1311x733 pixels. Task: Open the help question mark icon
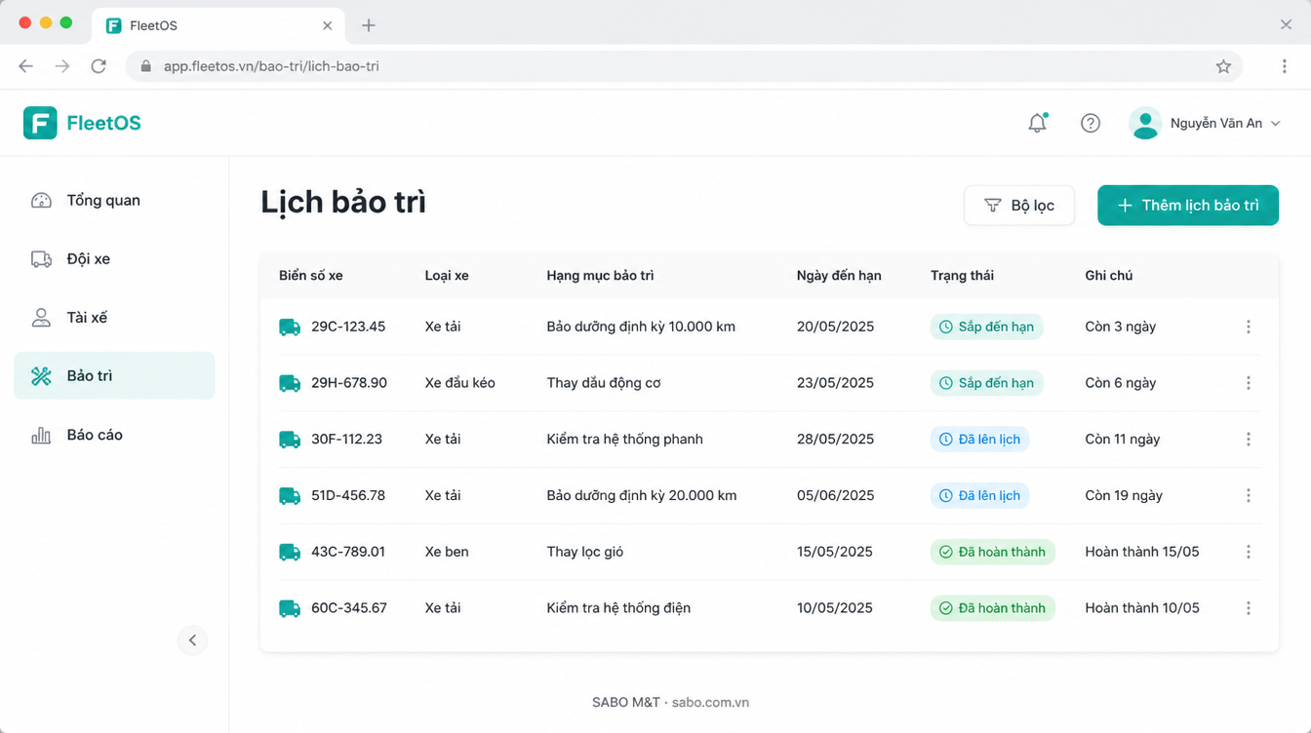pyautogui.click(x=1091, y=123)
